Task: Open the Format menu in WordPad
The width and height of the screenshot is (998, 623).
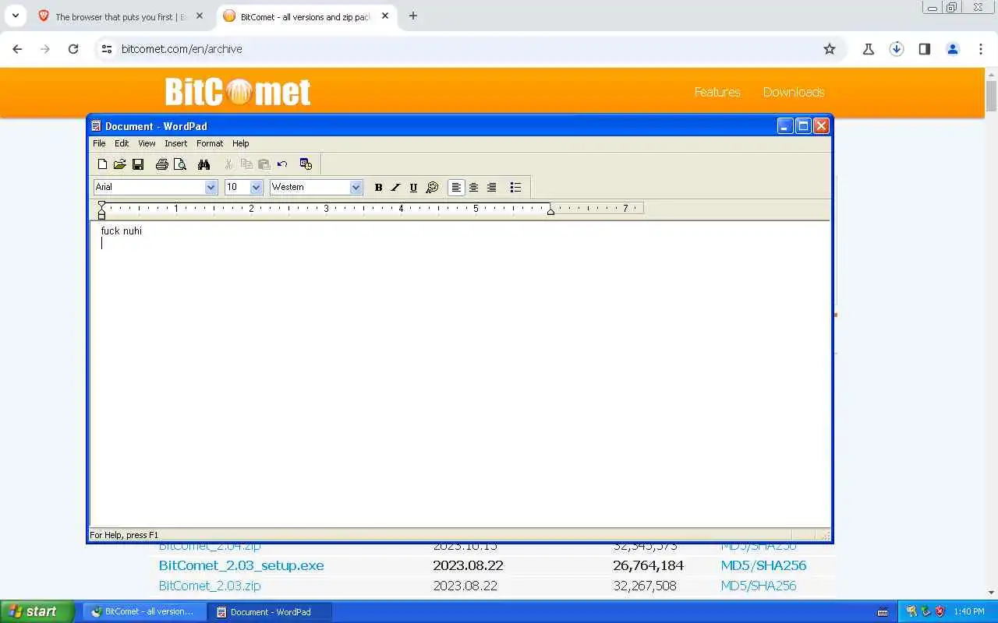Action: click(x=210, y=143)
